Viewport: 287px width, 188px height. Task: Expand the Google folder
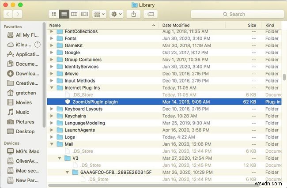52,53
